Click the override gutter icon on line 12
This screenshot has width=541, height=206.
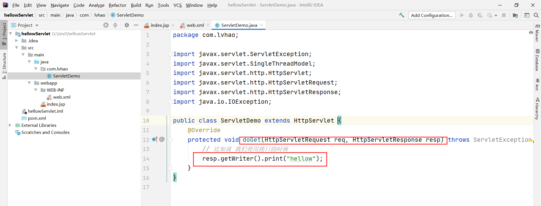click(155, 139)
